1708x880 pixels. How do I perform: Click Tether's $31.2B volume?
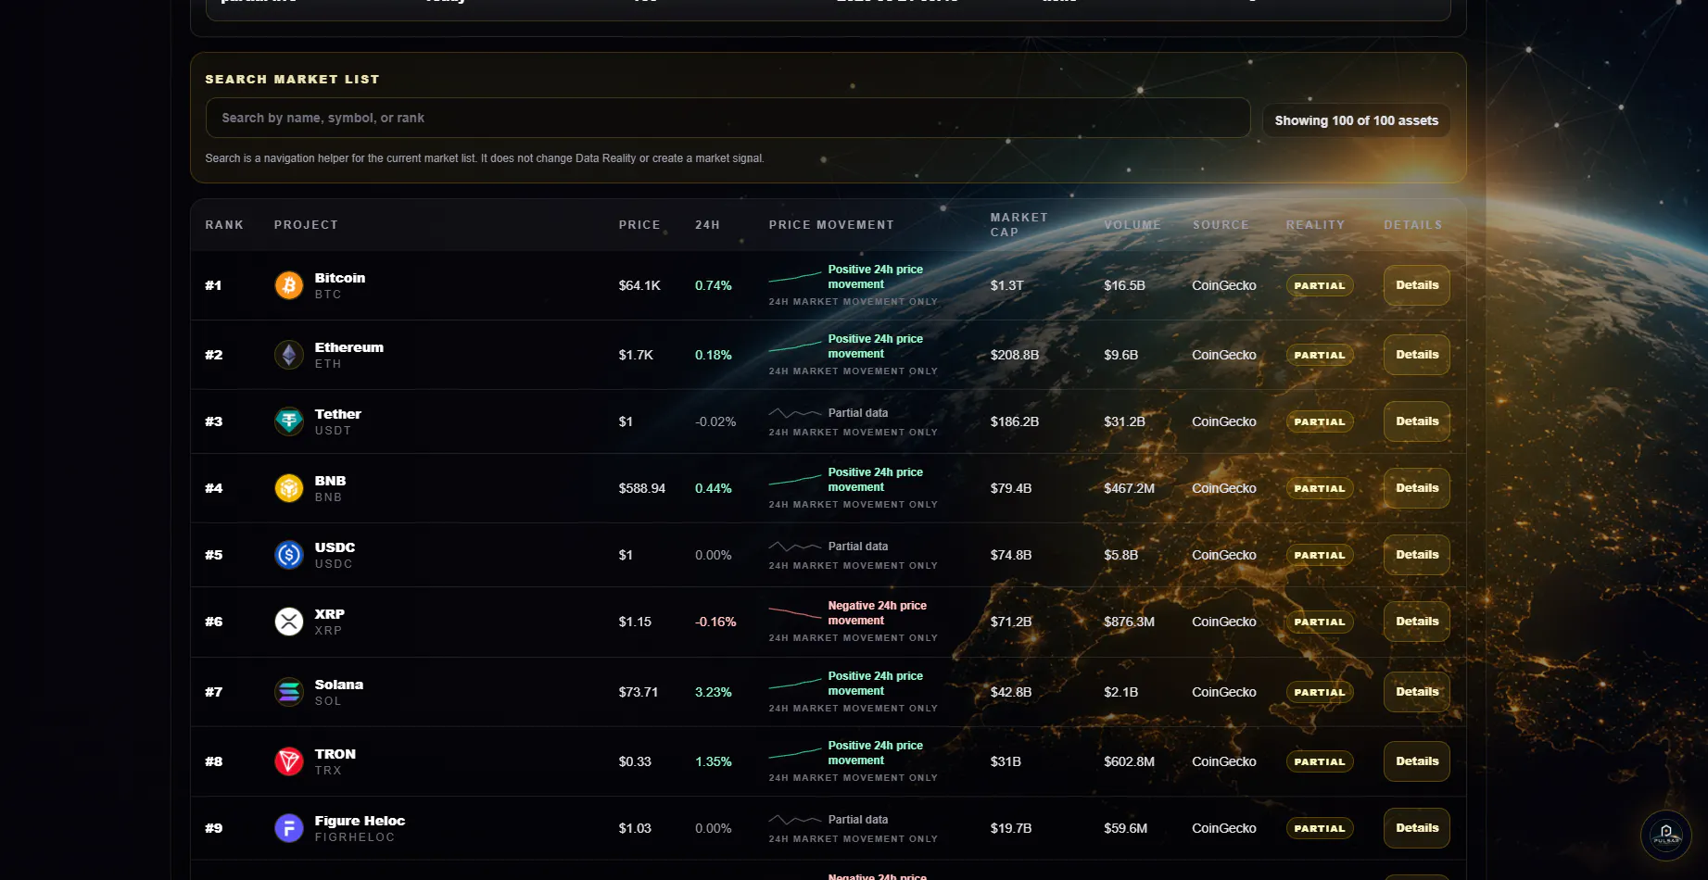[x=1124, y=421]
